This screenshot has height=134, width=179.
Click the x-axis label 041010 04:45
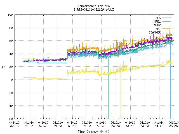coord(159,125)
